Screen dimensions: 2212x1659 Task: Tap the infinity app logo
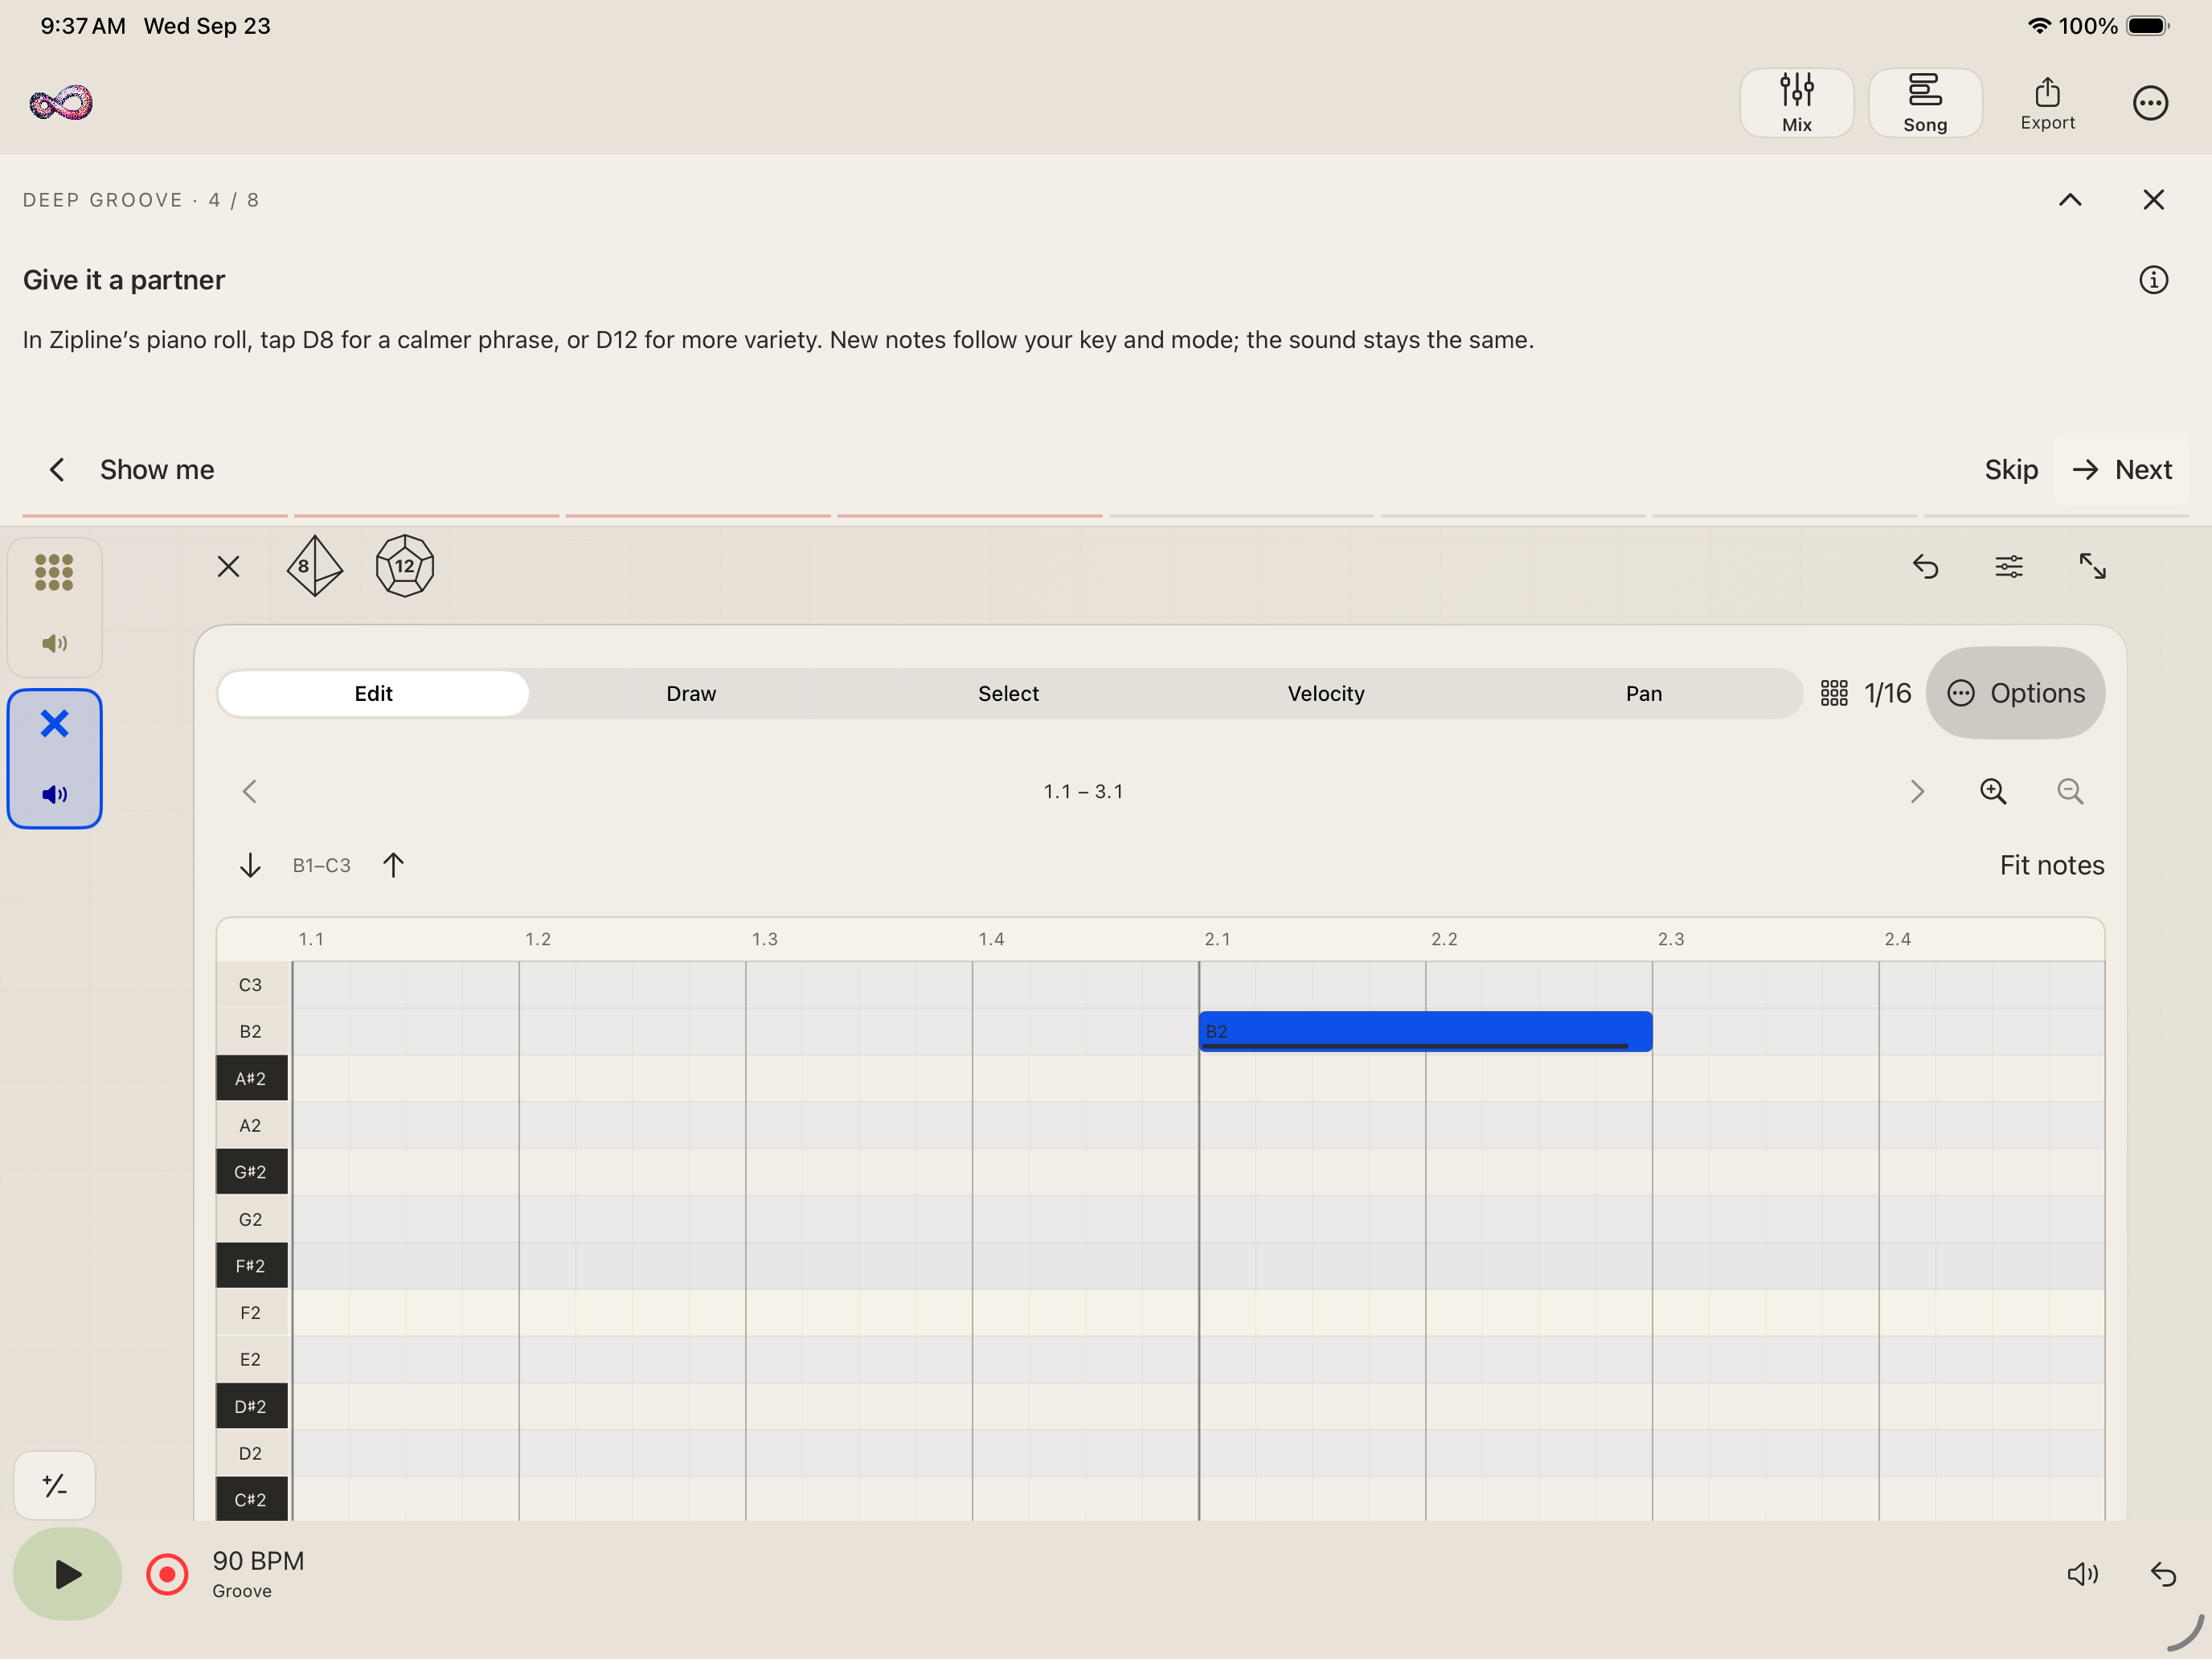61,102
